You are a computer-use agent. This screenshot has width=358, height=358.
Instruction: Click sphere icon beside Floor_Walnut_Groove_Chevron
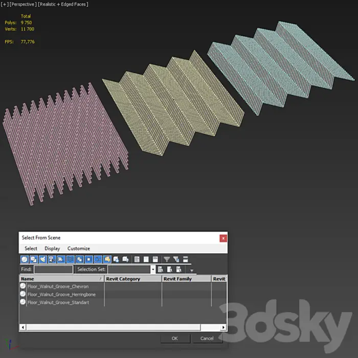pos(23,286)
